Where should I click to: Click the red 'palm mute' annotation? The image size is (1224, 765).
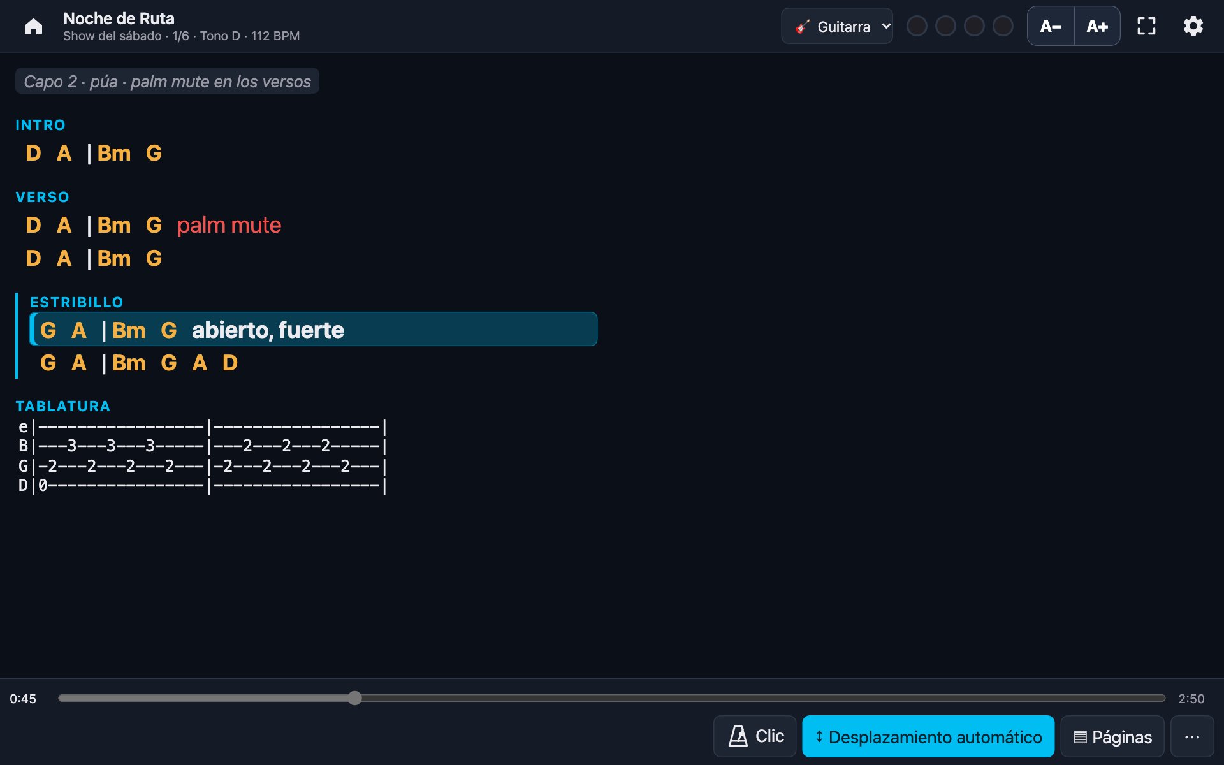pos(229,225)
